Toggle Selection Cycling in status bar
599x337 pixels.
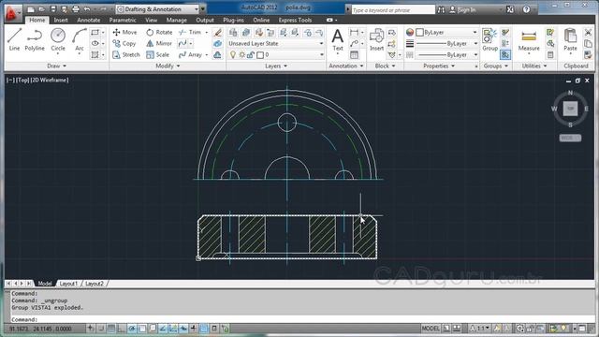coord(225,329)
